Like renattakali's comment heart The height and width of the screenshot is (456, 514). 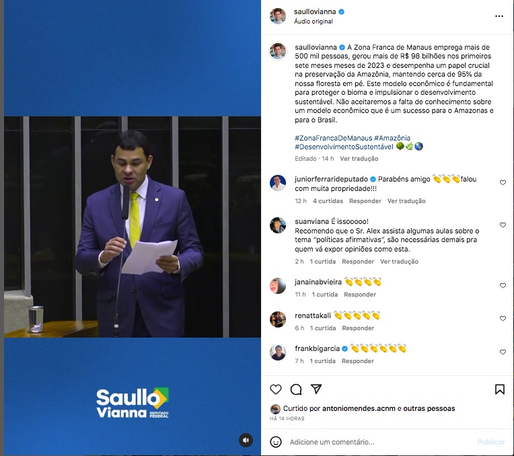click(x=503, y=318)
